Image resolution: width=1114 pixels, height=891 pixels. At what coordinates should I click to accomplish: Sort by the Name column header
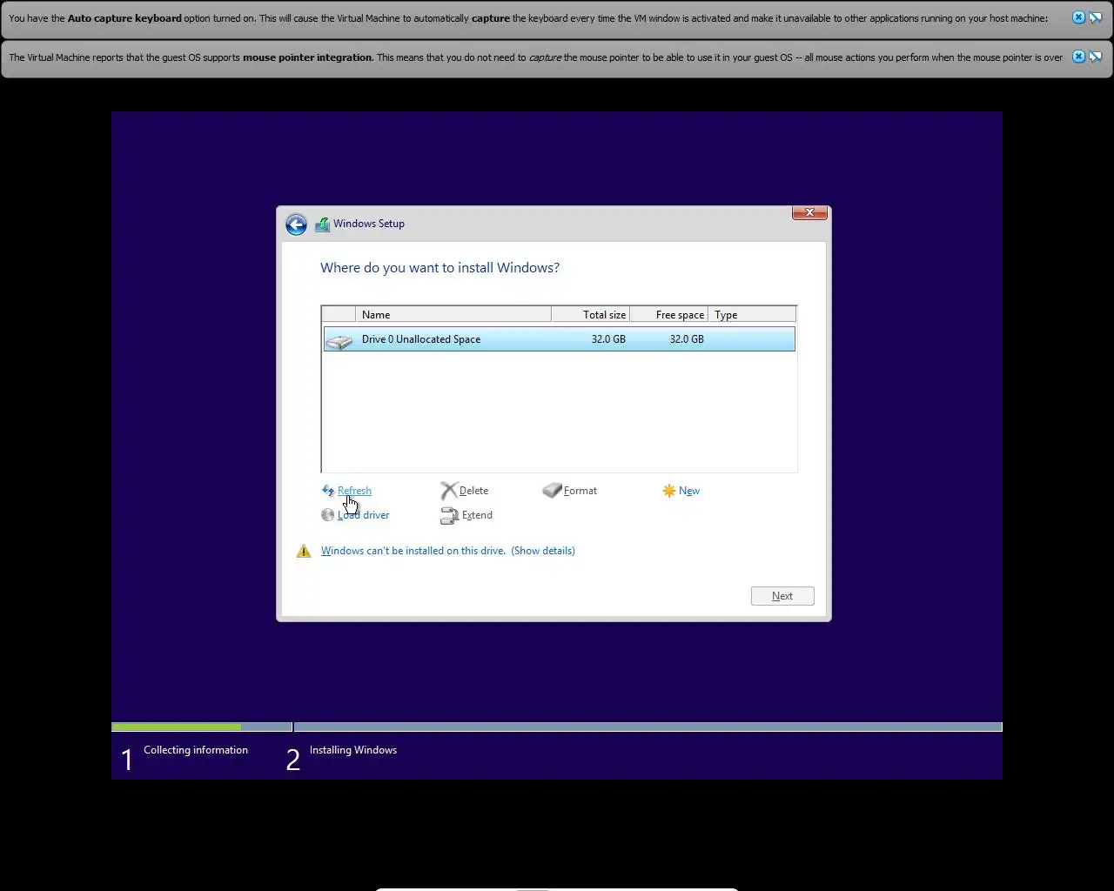(x=453, y=315)
